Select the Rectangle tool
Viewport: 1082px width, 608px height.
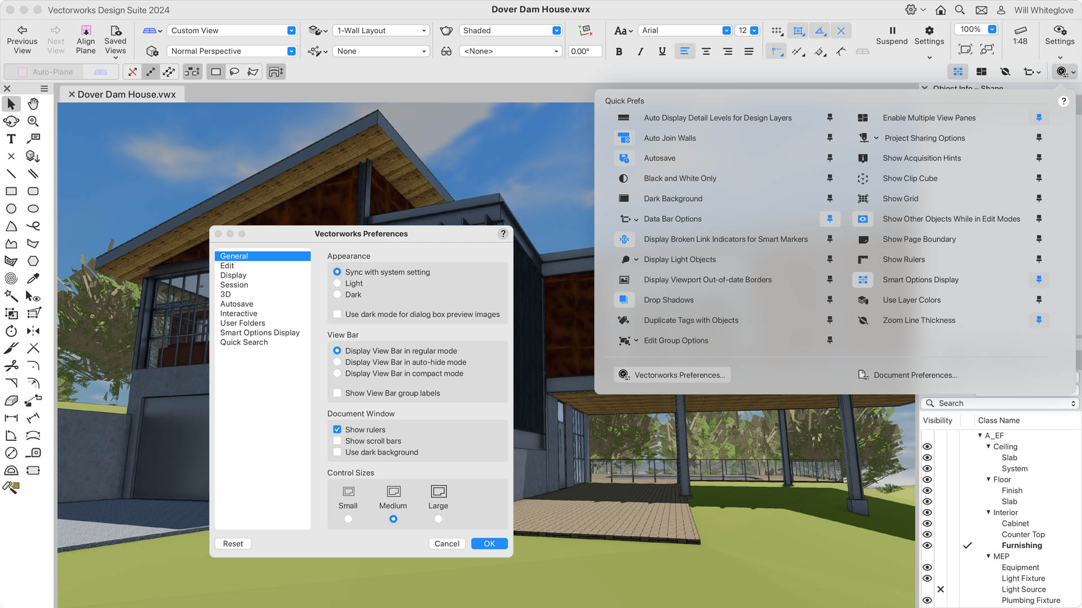pyautogui.click(x=11, y=191)
